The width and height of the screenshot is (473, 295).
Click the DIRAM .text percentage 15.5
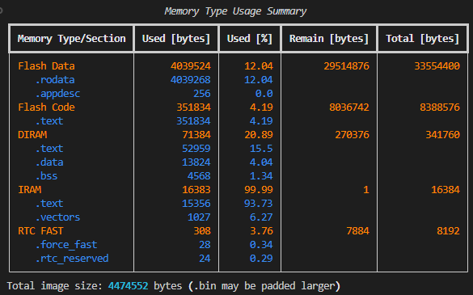click(261, 149)
